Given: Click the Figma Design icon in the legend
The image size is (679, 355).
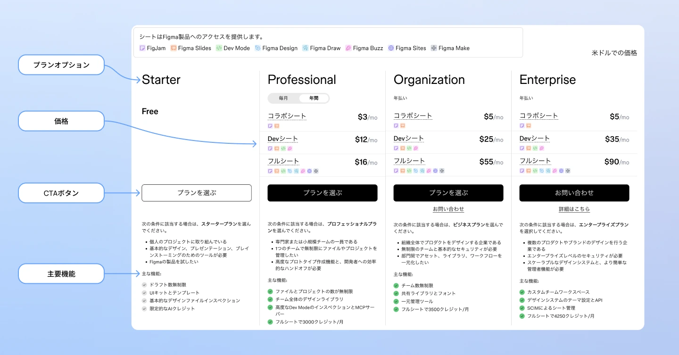Looking at the screenshot, I should pyautogui.click(x=257, y=48).
